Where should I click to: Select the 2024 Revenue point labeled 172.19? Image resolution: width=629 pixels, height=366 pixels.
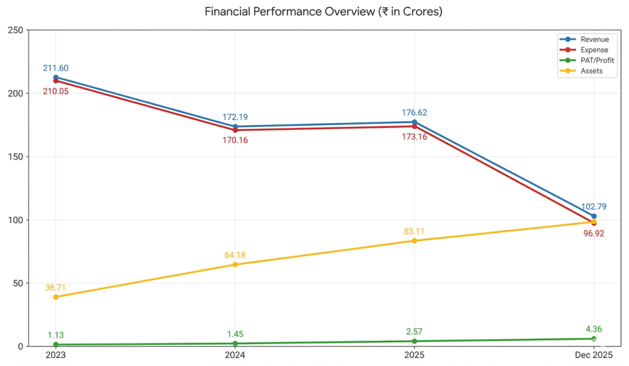point(235,126)
